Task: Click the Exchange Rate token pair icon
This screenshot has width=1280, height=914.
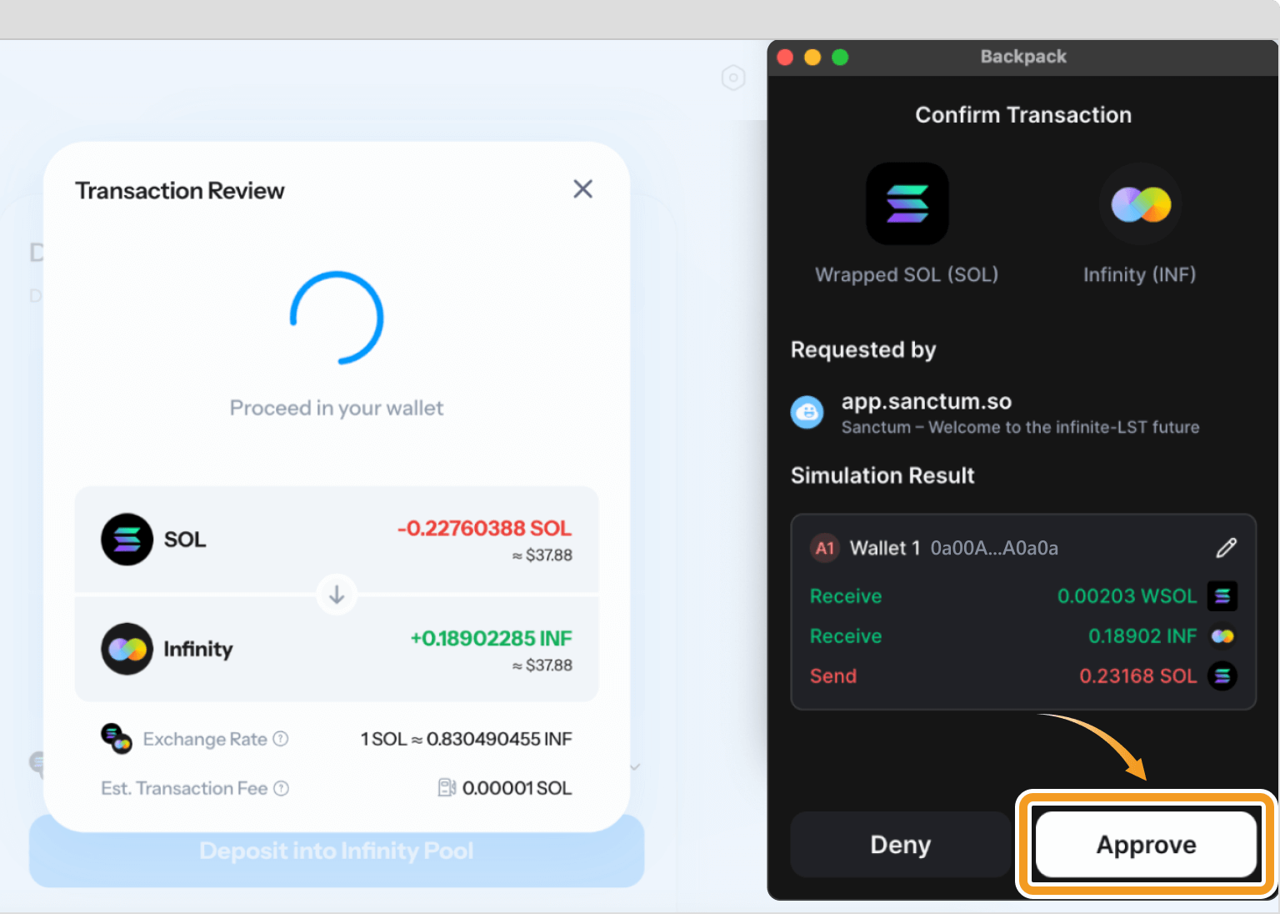Action: click(x=117, y=739)
